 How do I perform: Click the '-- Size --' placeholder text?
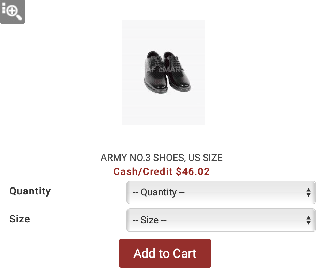pos(149,220)
